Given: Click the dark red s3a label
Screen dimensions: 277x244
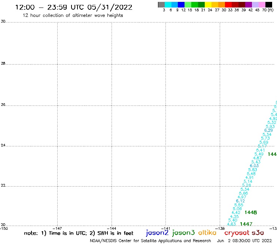Looking at the screenshot, I should coord(258,233).
